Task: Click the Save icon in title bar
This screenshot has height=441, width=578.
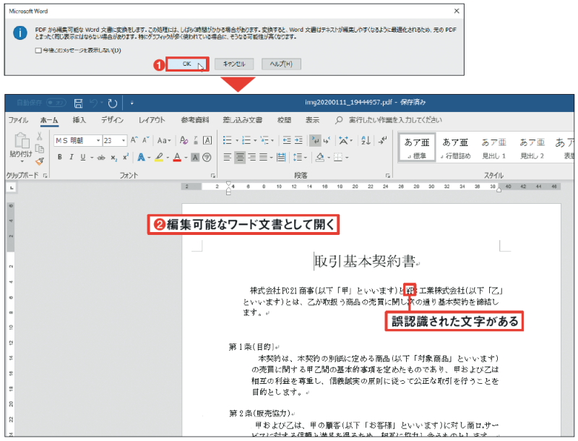Action: [78, 103]
